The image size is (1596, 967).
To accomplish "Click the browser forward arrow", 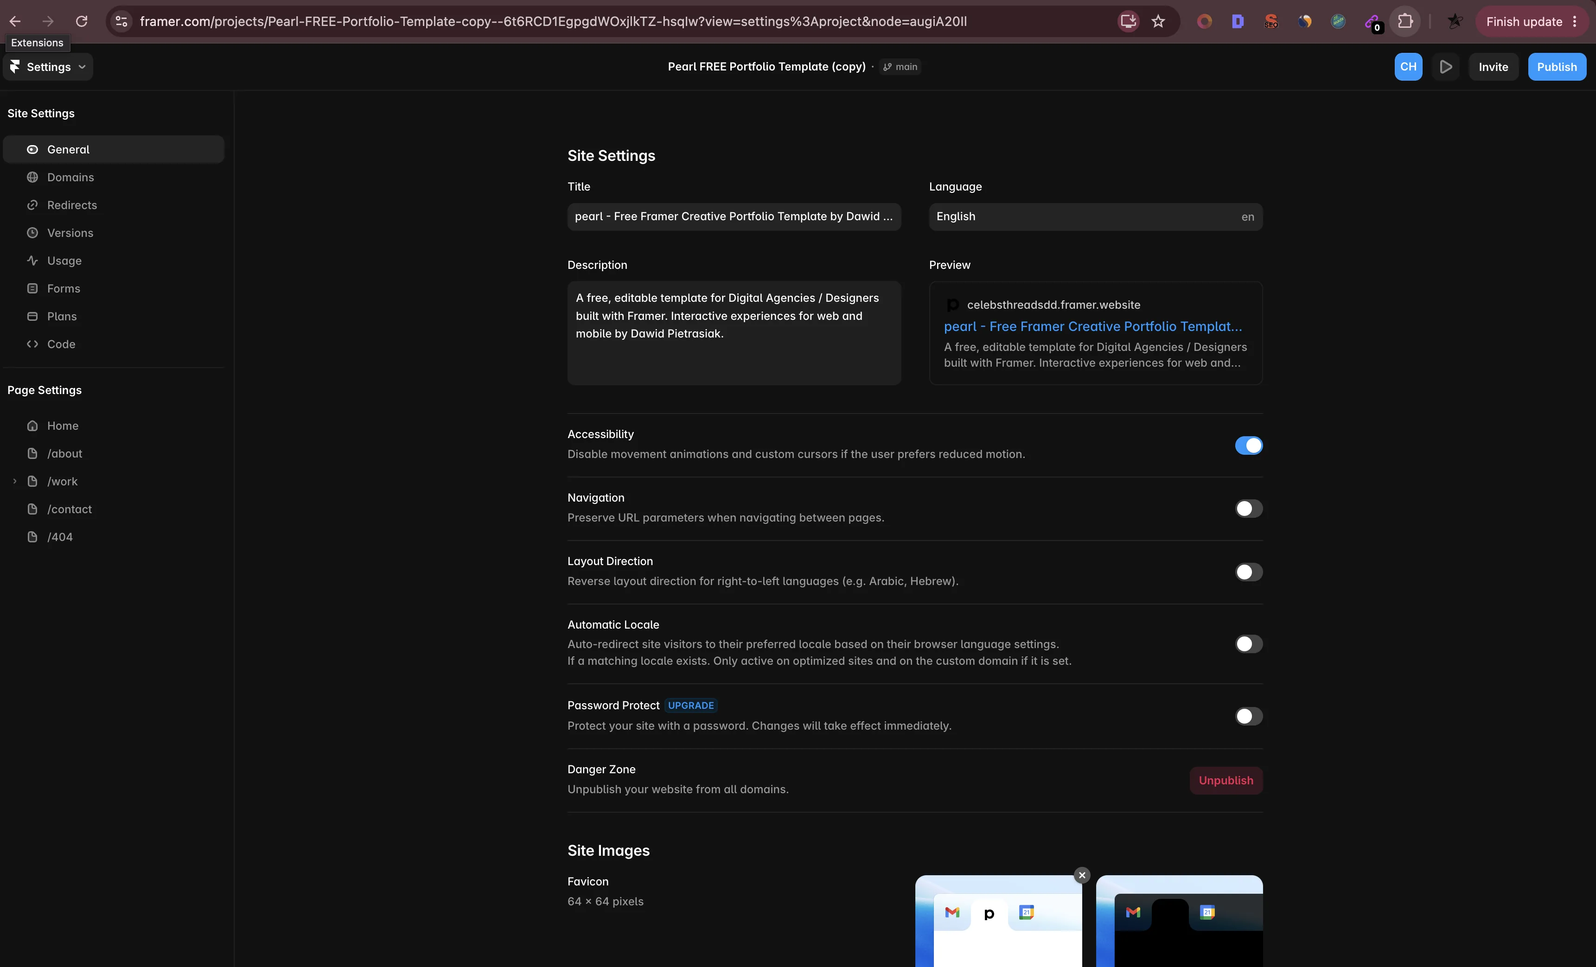I will click(48, 21).
